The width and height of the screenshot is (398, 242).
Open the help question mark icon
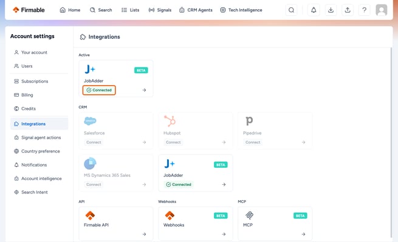pyautogui.click(x=364, y=10)
